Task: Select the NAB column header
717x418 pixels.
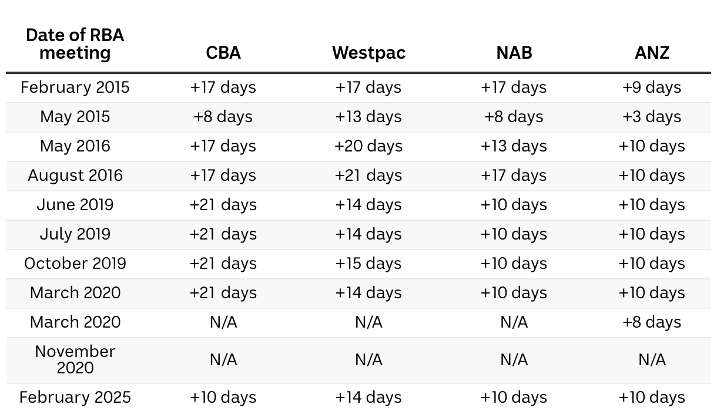Action: [514, 53]
